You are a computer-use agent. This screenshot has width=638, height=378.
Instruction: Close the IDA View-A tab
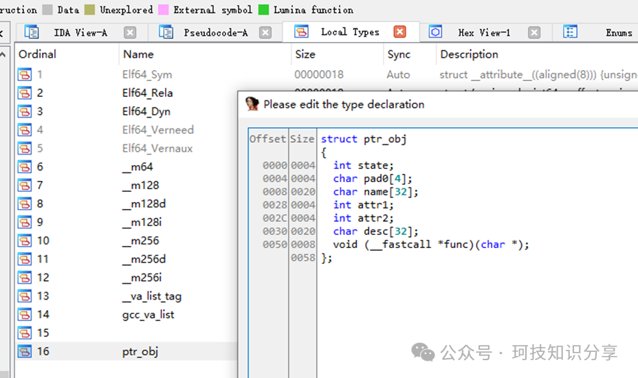130,32
